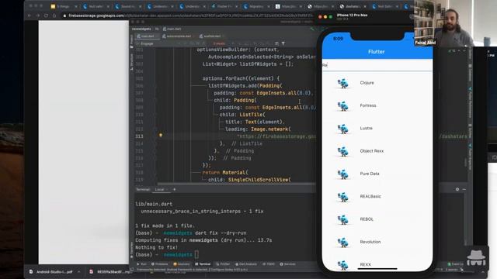Image resolution: width=497 pixels, height=279 pixels.
Task: Hide the terminal panel with minus icon
Action: click(464, 189)
